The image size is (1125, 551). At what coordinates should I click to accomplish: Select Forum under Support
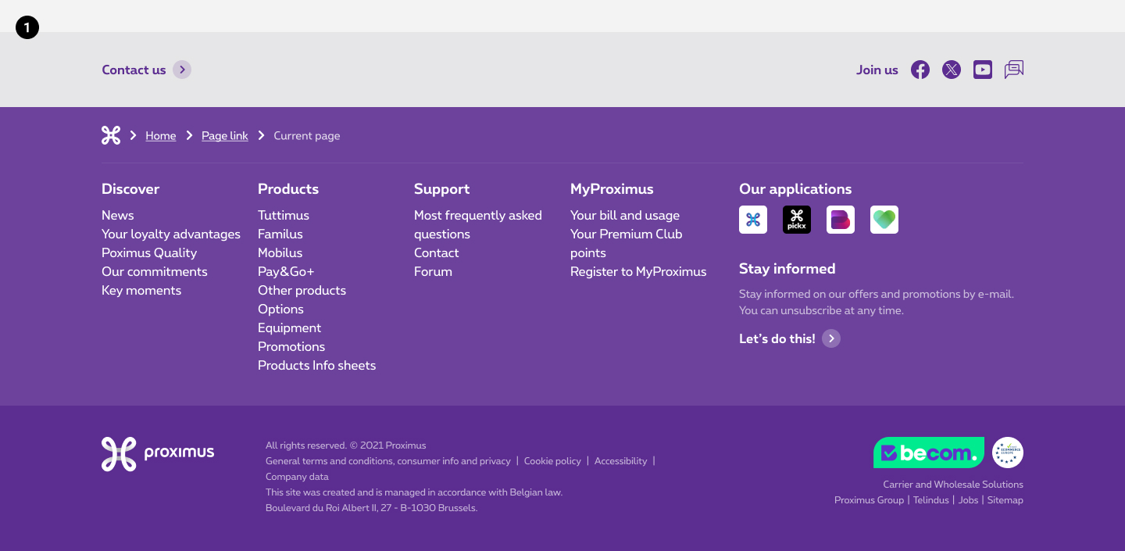coord(433,271)
